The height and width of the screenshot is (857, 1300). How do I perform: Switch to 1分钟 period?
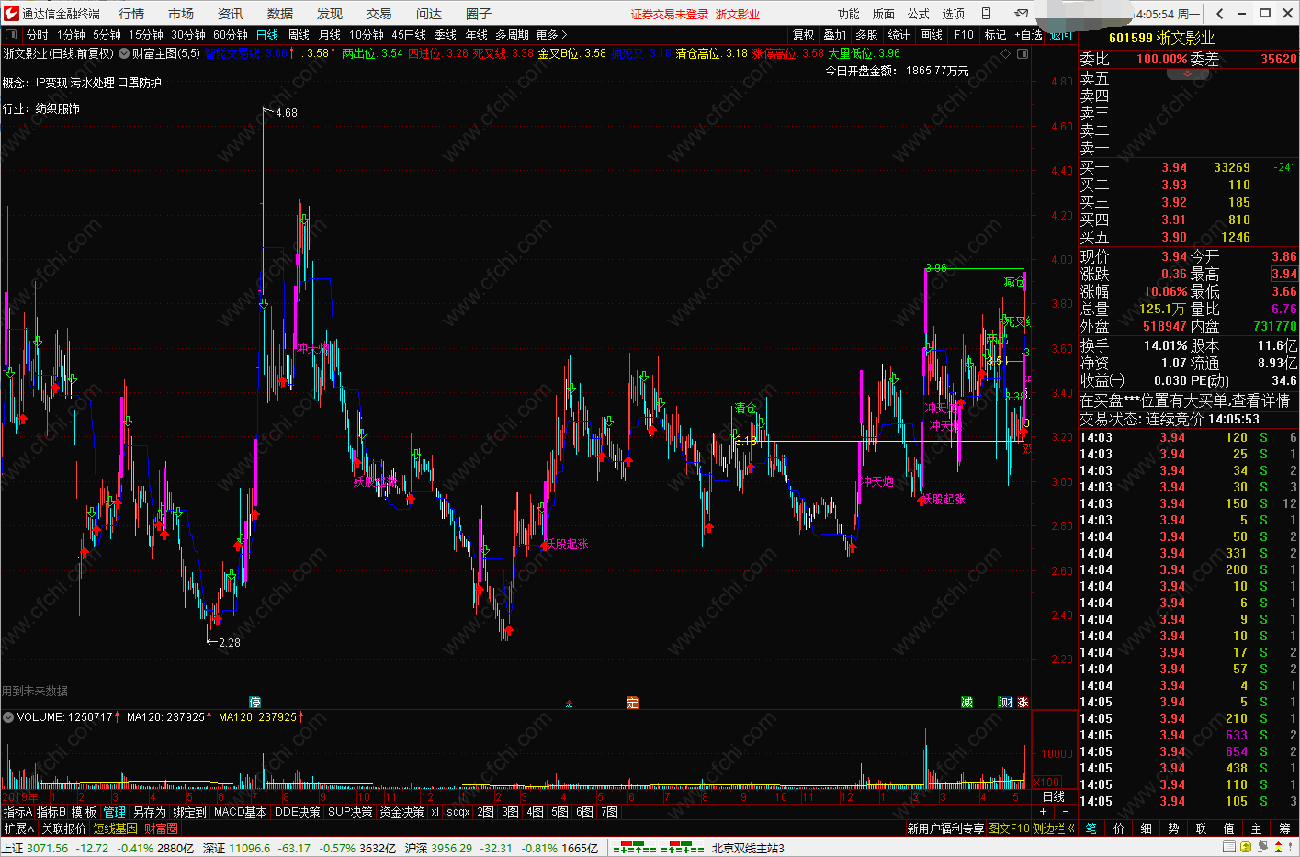[x=71, y=35]
